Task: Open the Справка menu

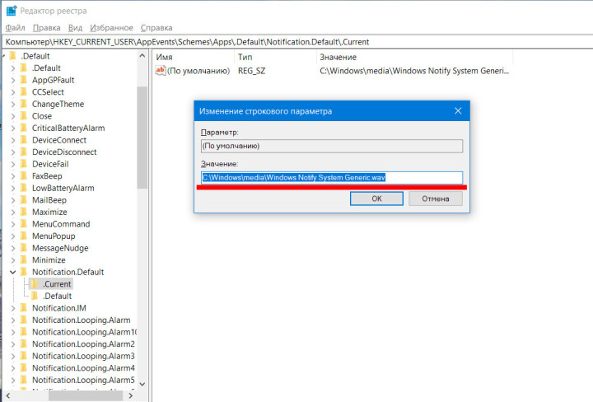Action: point(156,27)
